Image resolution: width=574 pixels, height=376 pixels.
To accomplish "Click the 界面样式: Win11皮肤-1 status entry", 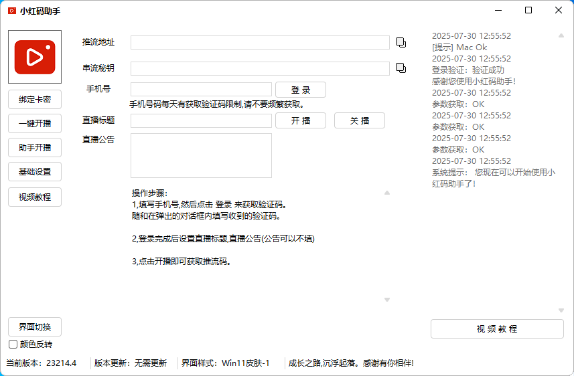I will click(226, 363).
